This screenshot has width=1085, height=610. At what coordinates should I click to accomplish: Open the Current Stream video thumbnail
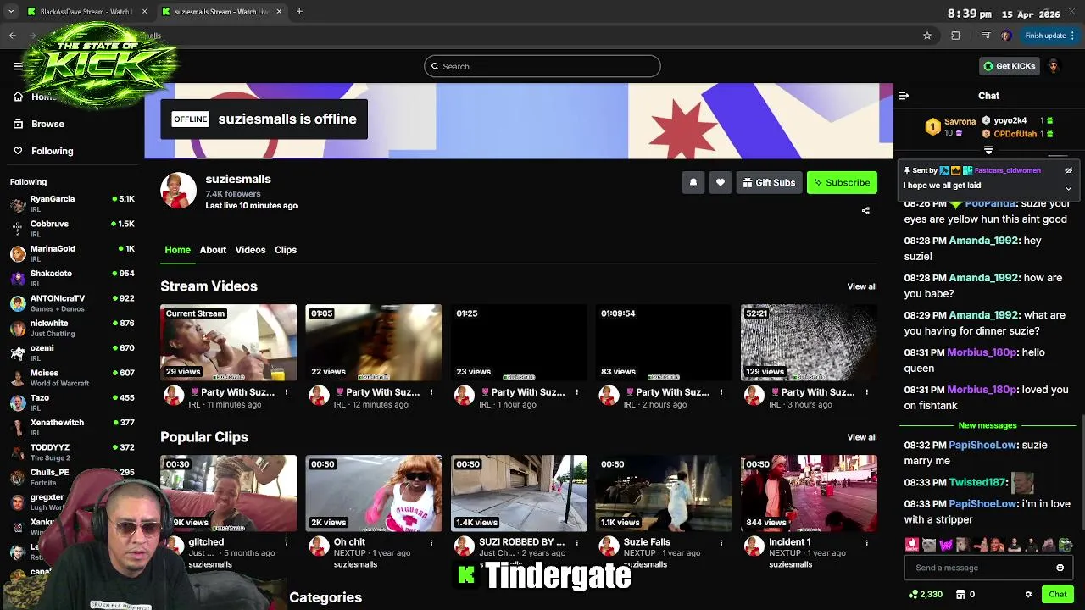click(229, 342)
